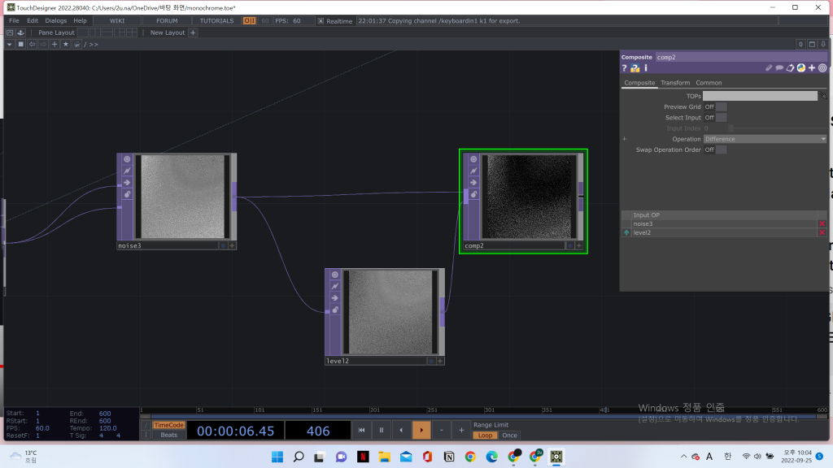Switch to the Transform parameter tab

675,83
